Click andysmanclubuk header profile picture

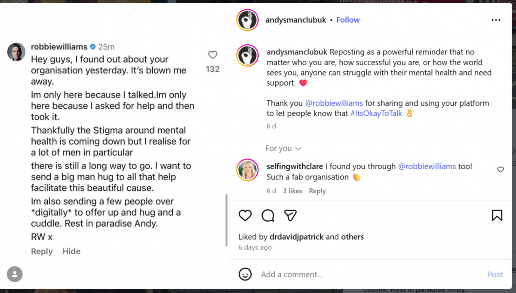click(x=247, y=20)
